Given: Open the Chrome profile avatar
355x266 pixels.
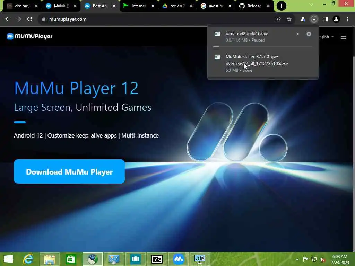Looking at the screenshot, I should (x=336, y=19).
